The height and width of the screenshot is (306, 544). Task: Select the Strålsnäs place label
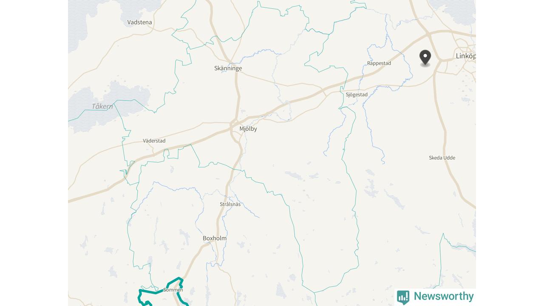(x=230, y=204)
